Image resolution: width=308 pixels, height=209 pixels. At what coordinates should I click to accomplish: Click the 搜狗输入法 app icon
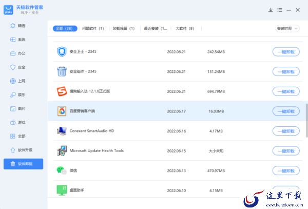pyautogui.click(x=62, y=91)
